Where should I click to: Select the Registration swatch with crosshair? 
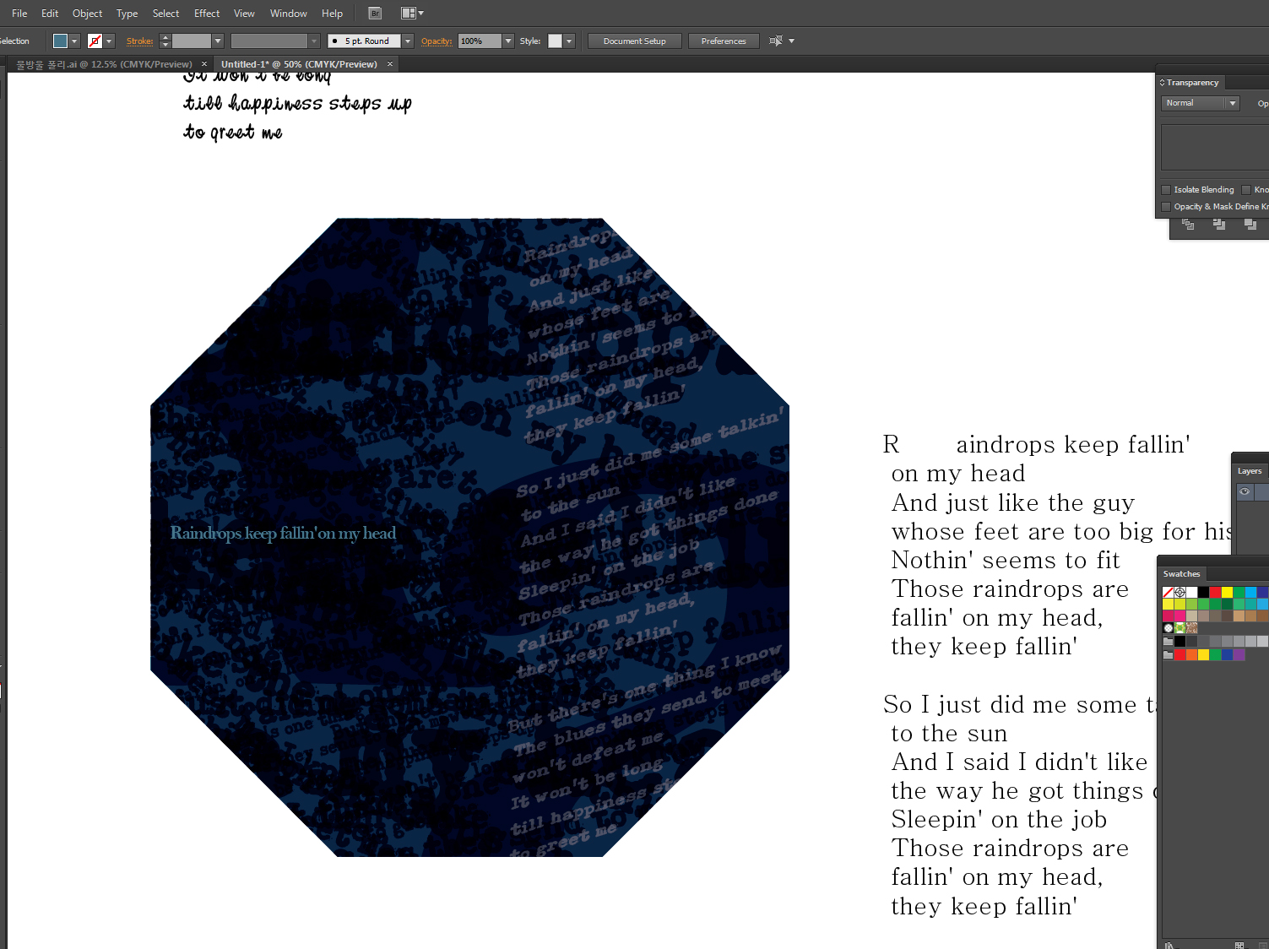1180,593
